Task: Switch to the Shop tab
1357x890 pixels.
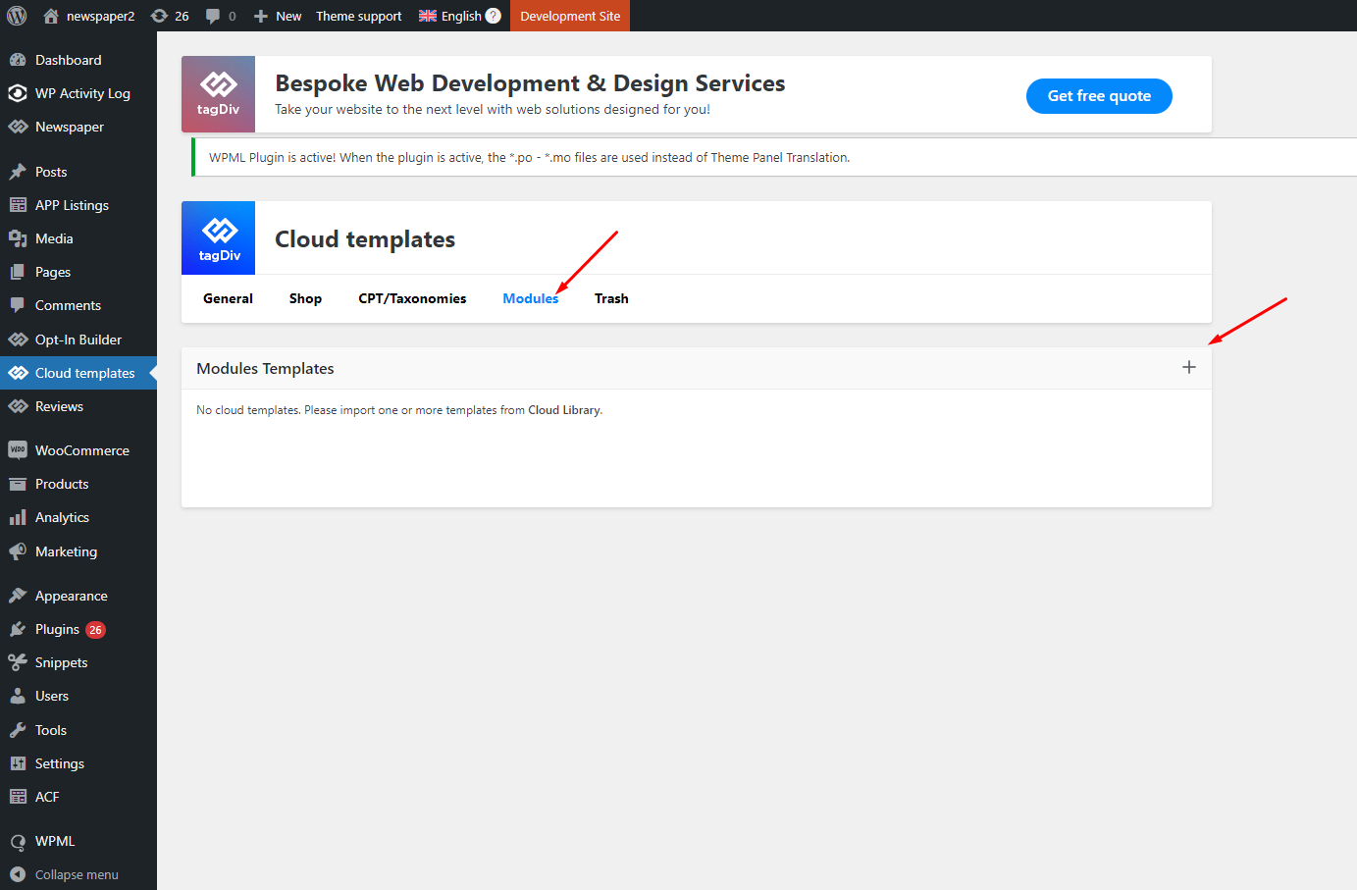Action: pyautogui.click(x=305, y=298)
